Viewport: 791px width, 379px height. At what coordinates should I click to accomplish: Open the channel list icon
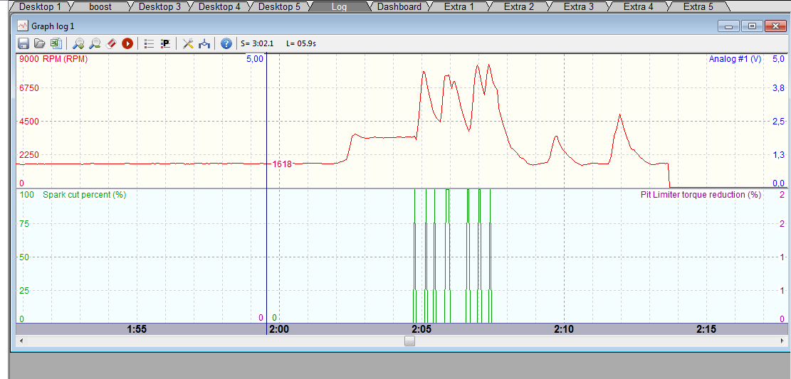tap(149, 43)
